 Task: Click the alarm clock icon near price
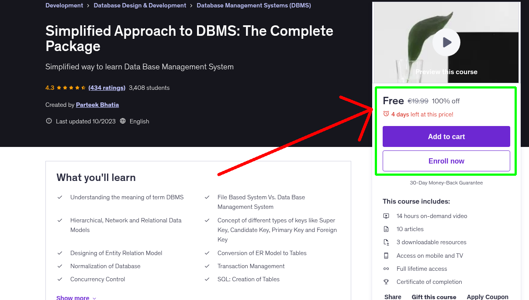tap(386, 114)
